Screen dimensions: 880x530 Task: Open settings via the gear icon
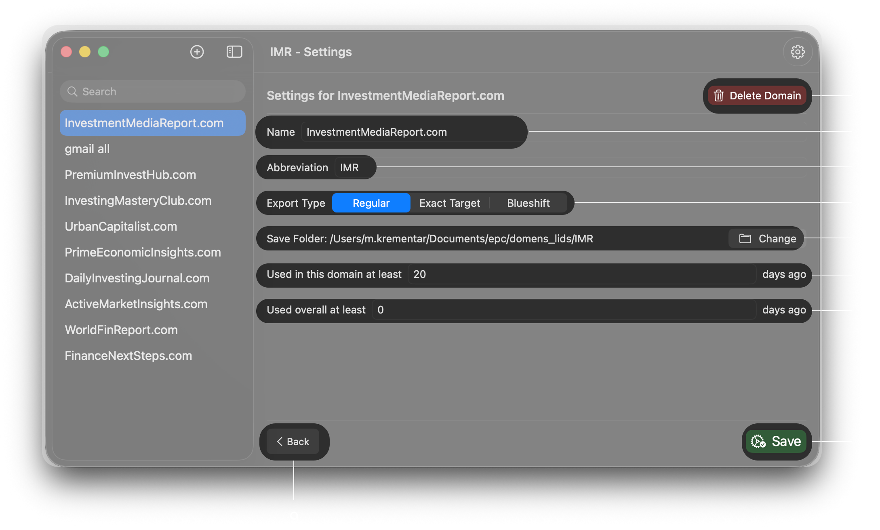coord(798,52)
